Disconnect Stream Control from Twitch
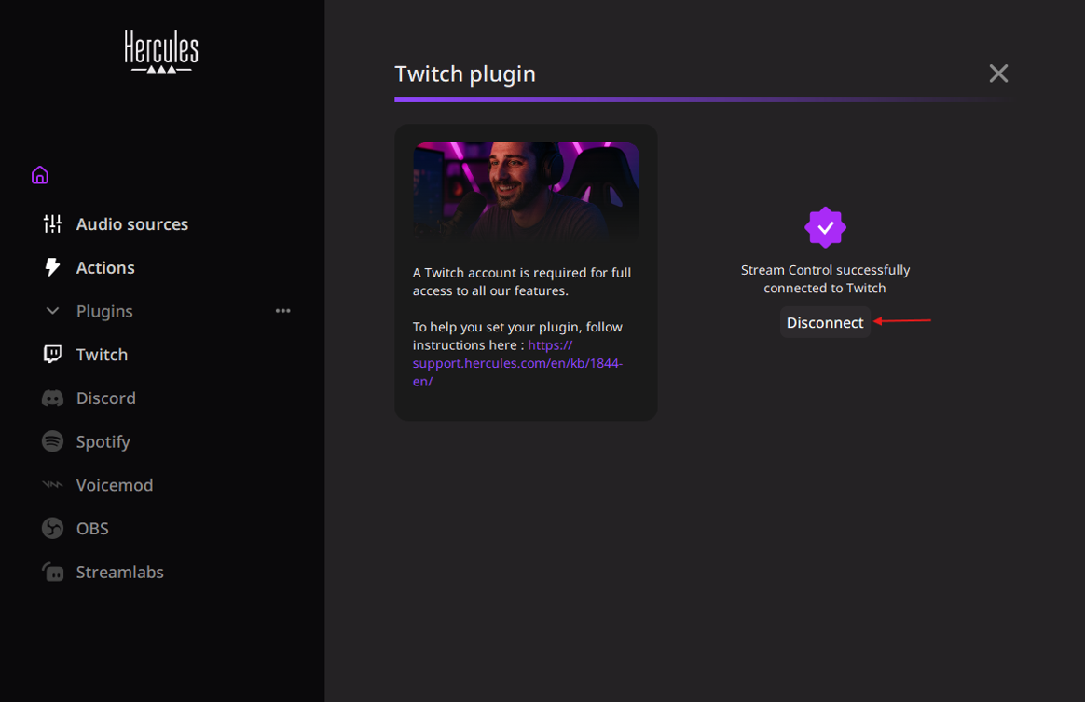Image resolution: width=1085 pixels, height=702 pixels. [x=825, y=322]
